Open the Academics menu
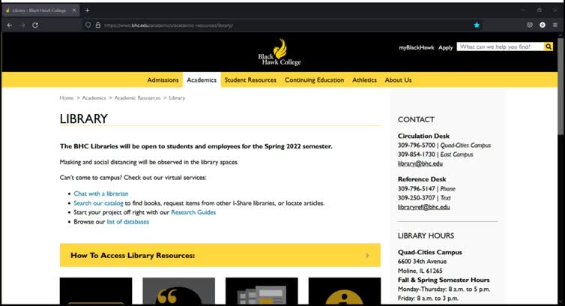The height and width of the screenshot is (306, 565). (202, 80)
